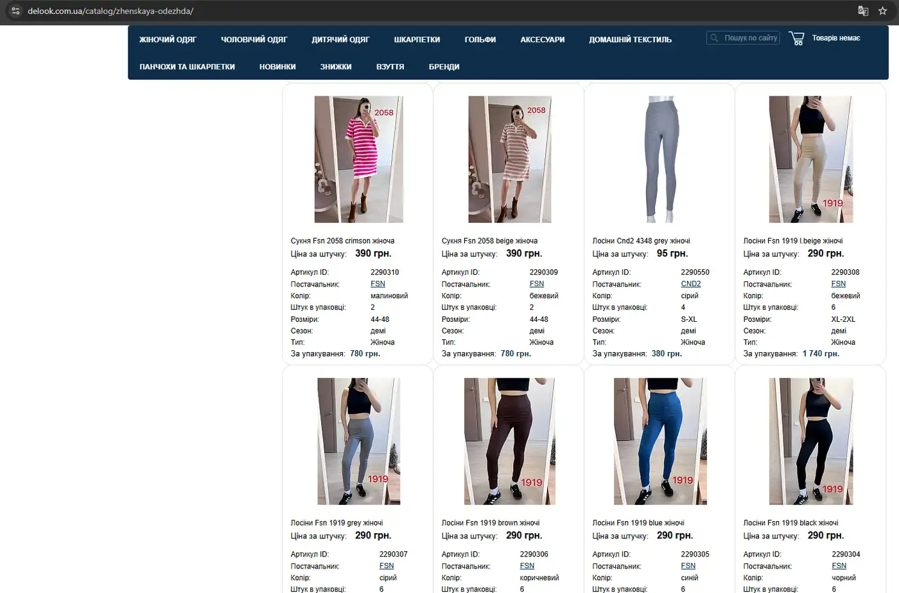Bookmark page with star icon
The height and width of the screenshot is (593, 899).
point(882,11)
